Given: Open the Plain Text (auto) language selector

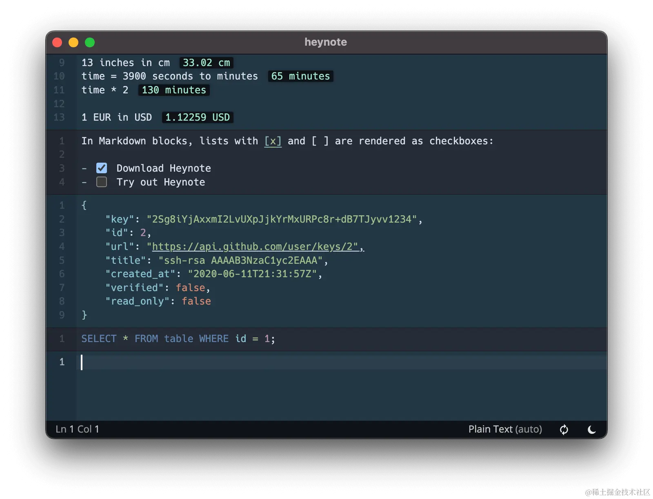Looking at the screenshot, I should point(505,429).
